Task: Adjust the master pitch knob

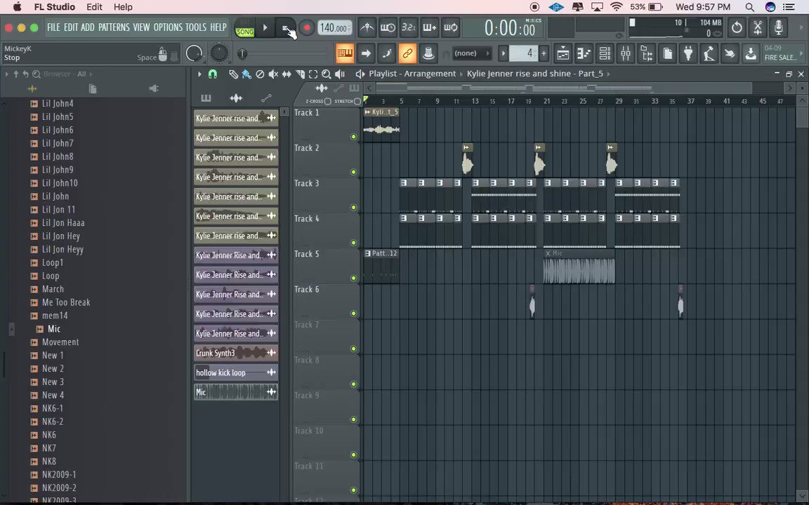Action: click(x=219, y=53)
